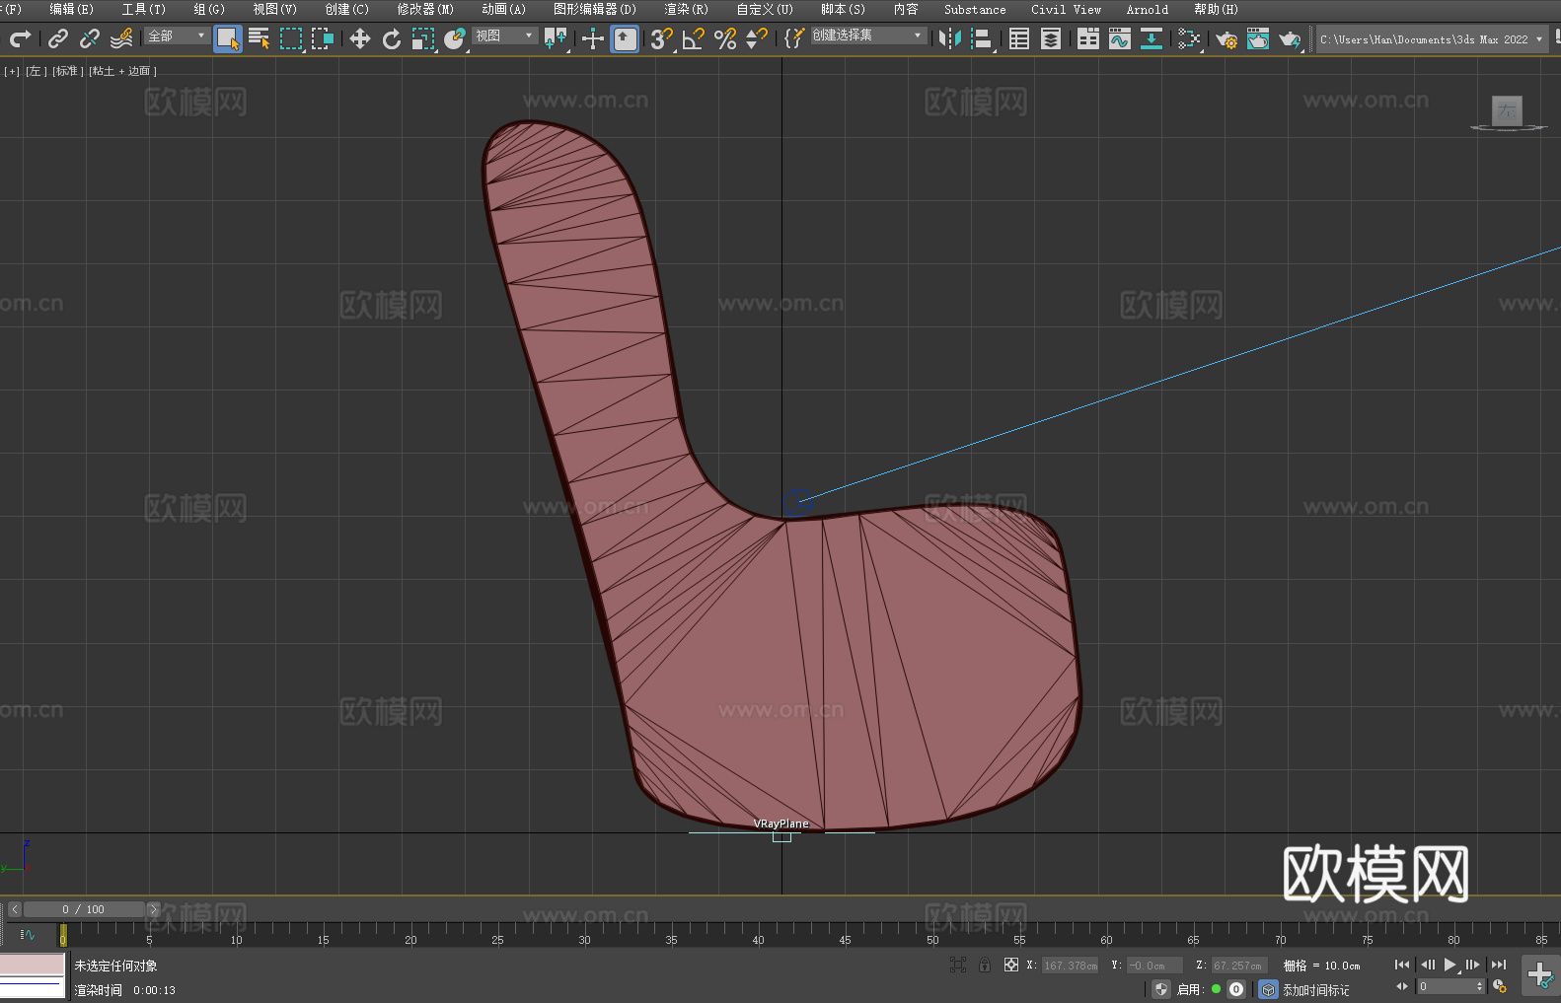Toggle Select and Manipulate crosshair icon
The width and height of the screenshot is (1561, 1003).
pos(593,38)
